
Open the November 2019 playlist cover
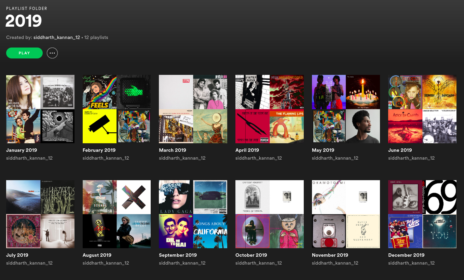pos(346,214)
